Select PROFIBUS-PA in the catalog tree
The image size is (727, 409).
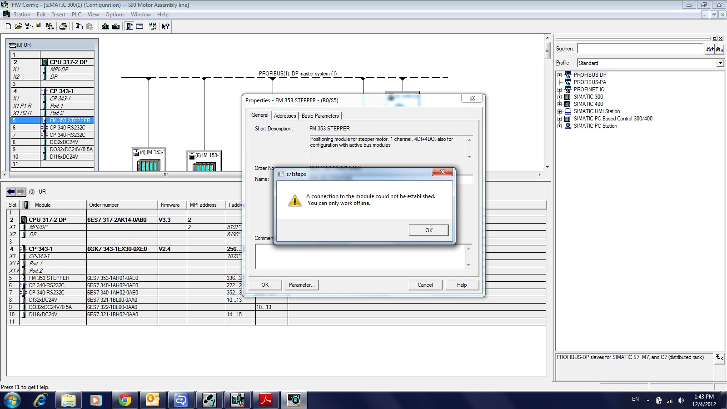[590, 82]
